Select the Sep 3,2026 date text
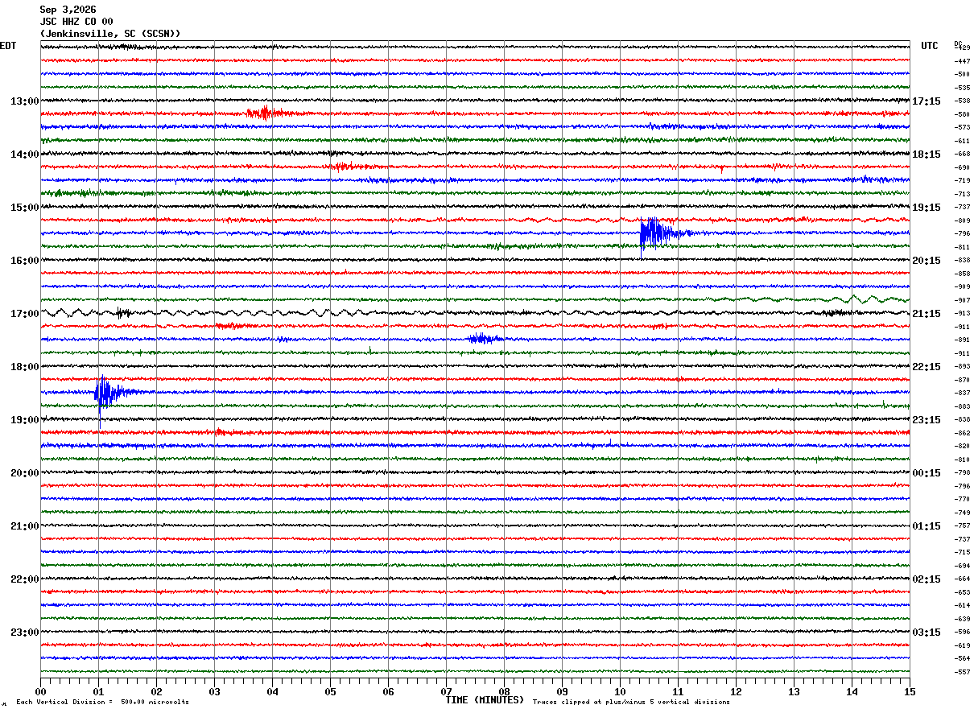 point(68,10)
